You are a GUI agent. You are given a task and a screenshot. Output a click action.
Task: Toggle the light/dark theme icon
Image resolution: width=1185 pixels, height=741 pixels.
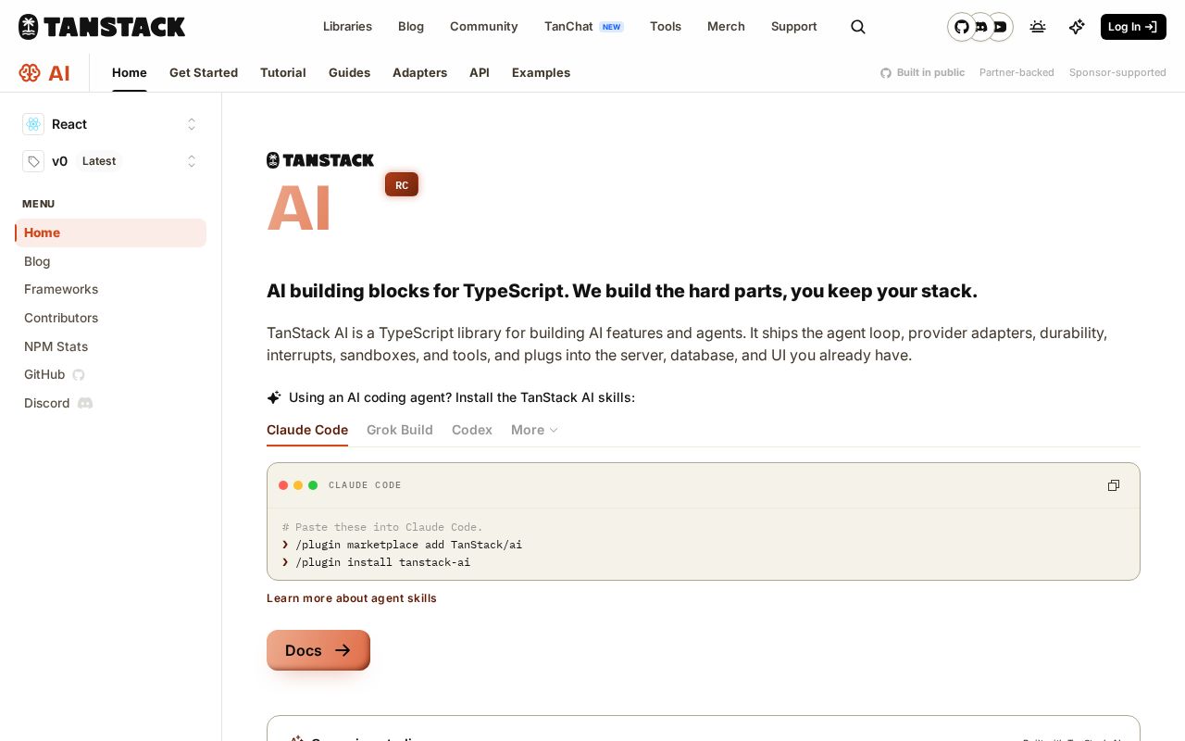tap(1038, 27)
